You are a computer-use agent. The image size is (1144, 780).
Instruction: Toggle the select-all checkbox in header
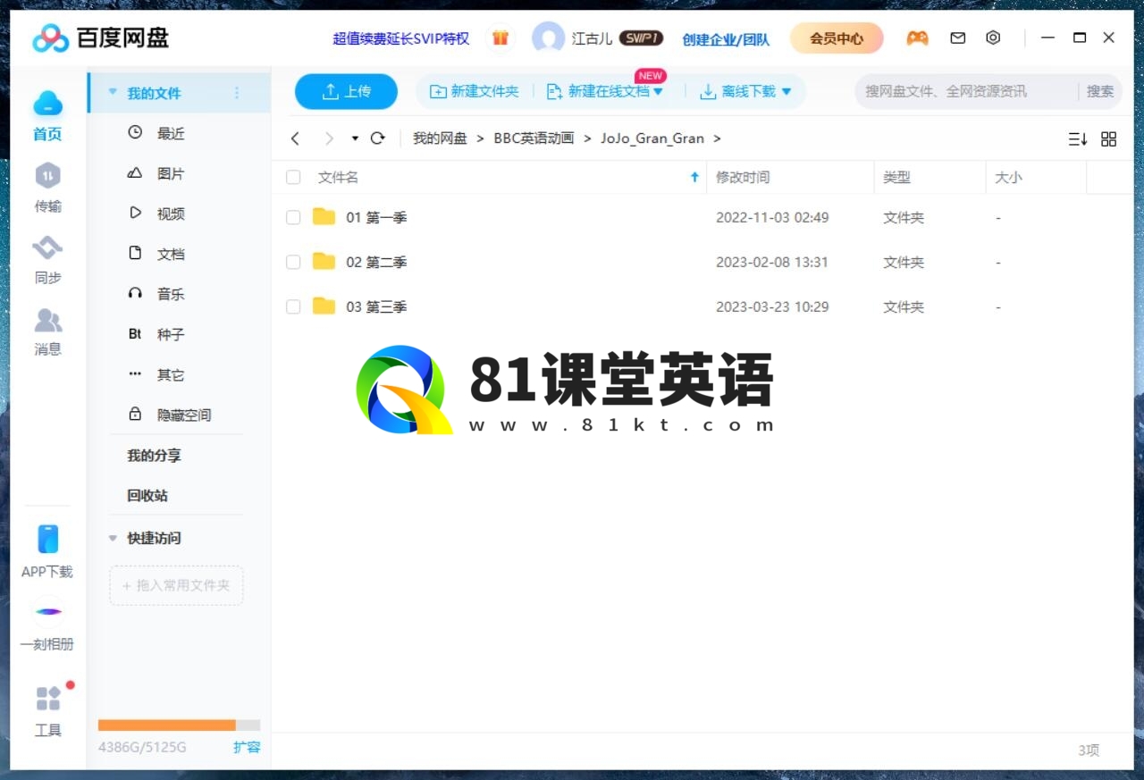click(x=293, y=177)
